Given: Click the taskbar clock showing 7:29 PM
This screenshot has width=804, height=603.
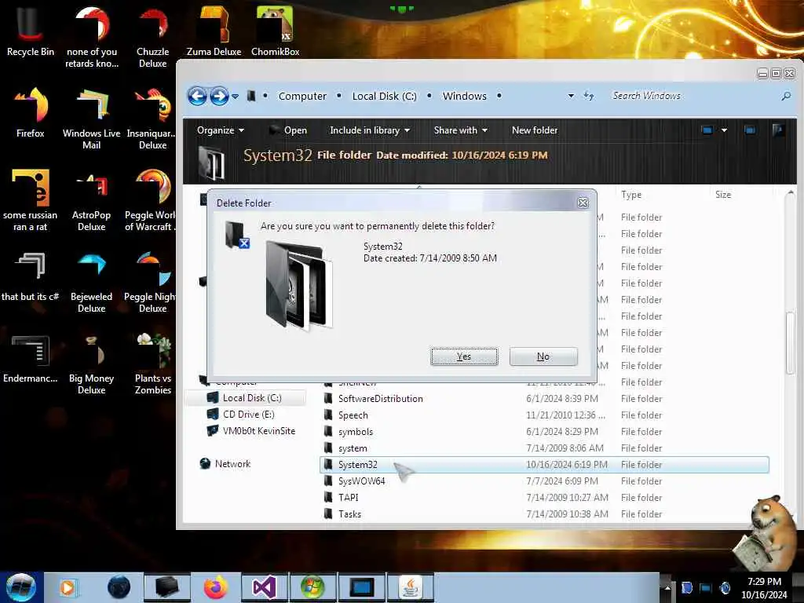Looking at the screenshot, I should 764,588.
